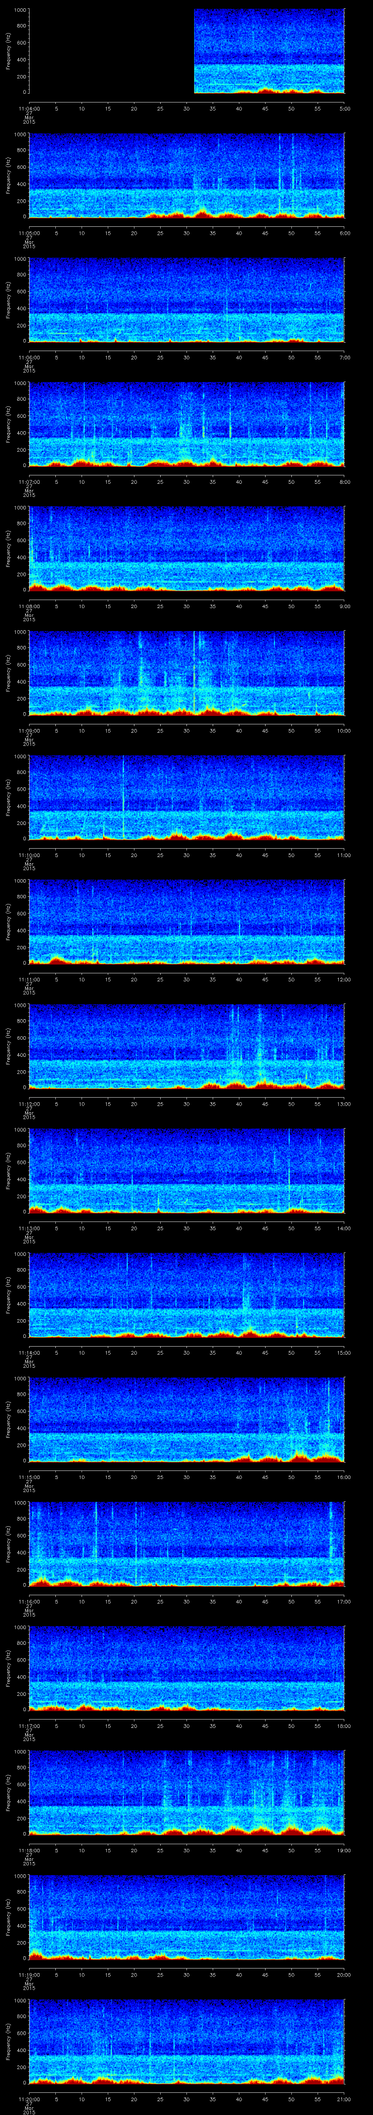The width and height of the screenshot is (373, 2115).
Task: Select the 7:00 end-time axis label
Action: click(344, 357)
